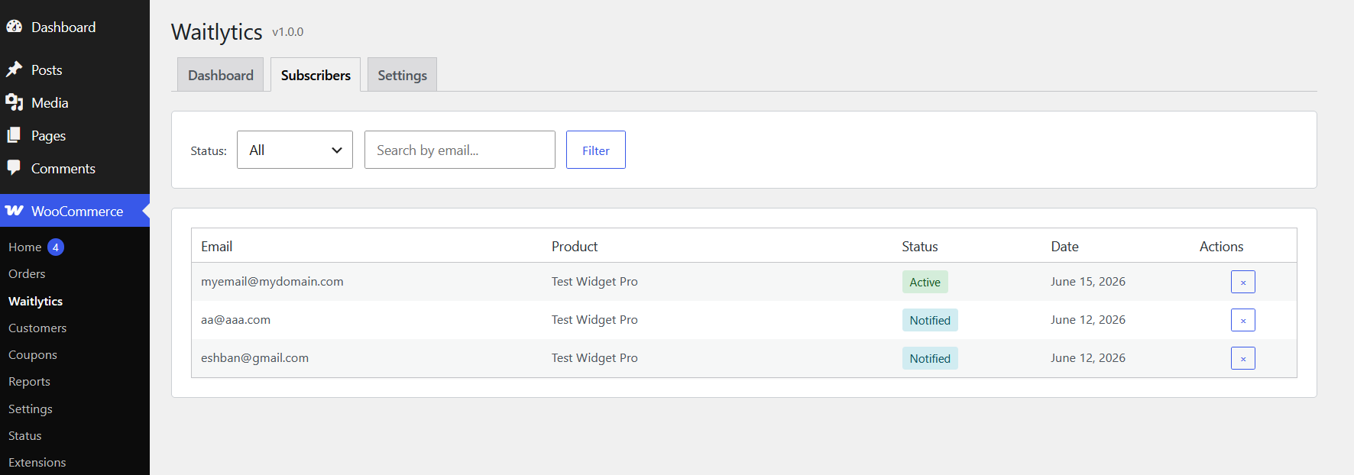Screen dimensions: 1354x475
Task: Click the Posts pushpin icon
Action: (x=14, y=69)
